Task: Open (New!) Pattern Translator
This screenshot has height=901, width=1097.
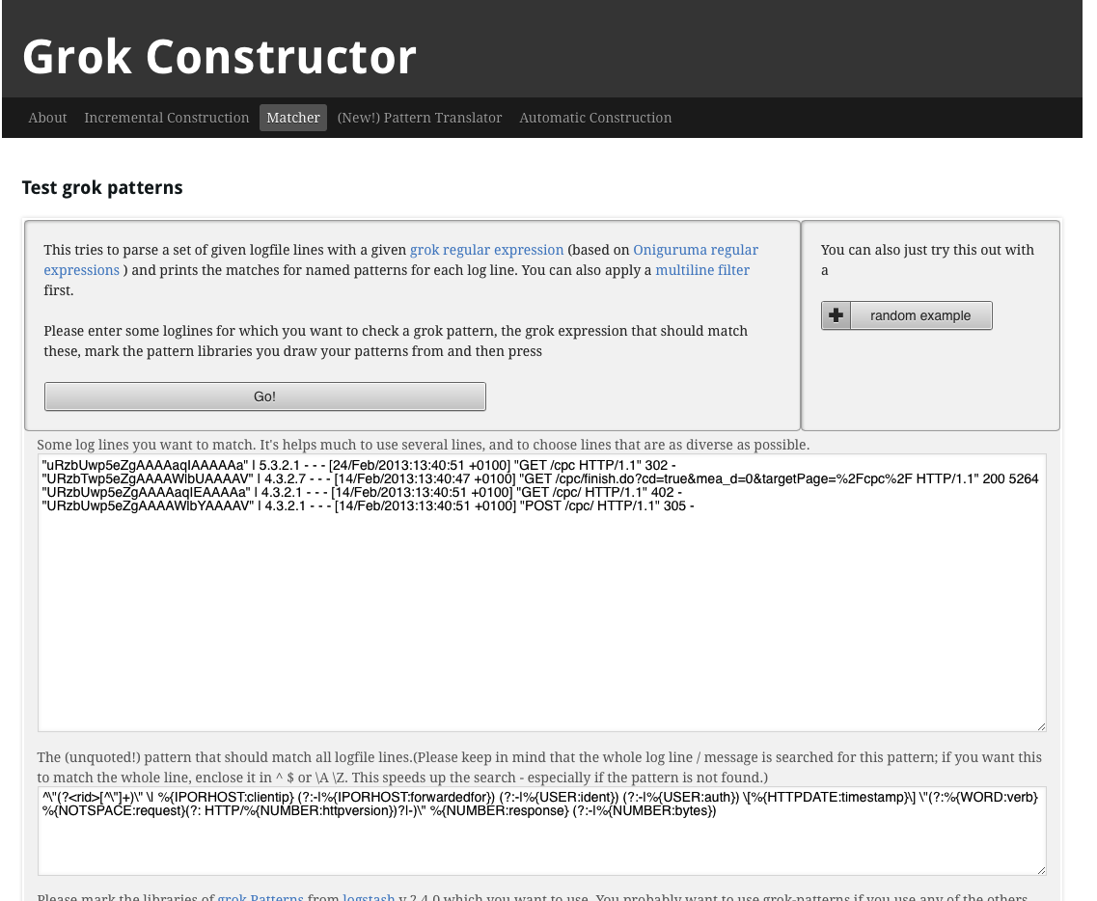Action: click(419, 118)
